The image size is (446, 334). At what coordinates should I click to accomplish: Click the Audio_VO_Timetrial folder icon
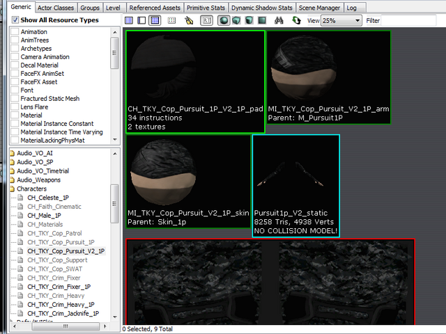pos(13,171)
